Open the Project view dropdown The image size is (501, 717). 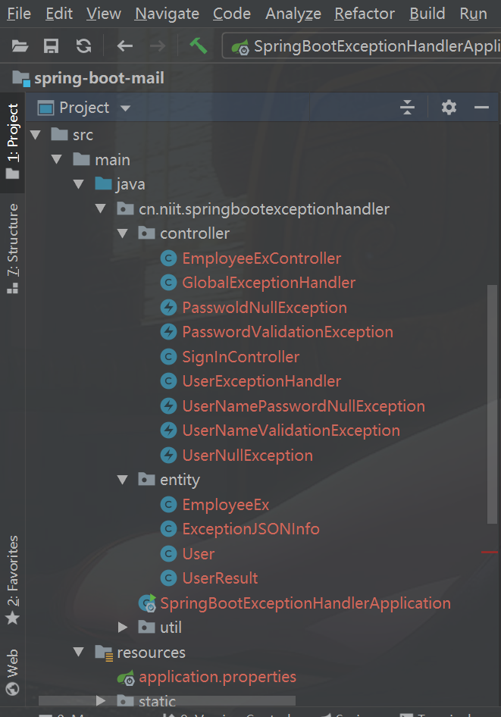coord(126,108)
